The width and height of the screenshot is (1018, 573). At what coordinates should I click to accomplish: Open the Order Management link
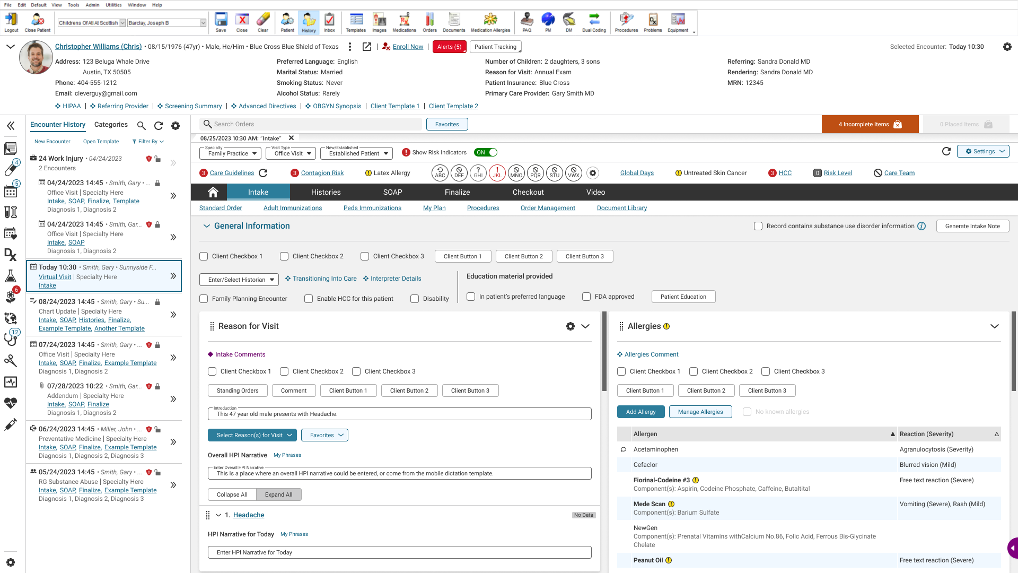(548, 208)
